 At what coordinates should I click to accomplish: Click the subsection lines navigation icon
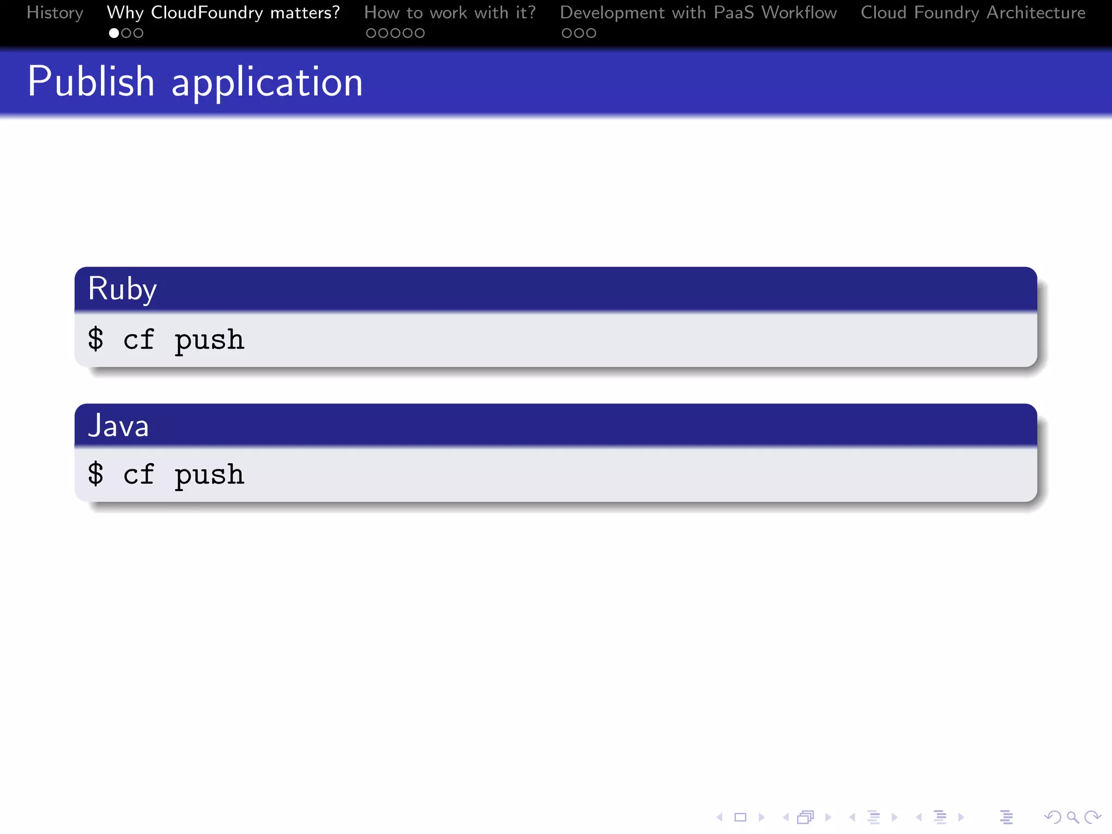pos(874,817)
